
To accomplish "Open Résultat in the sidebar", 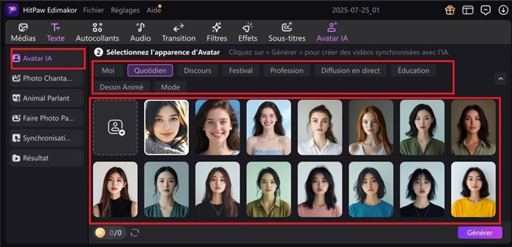I will 47,158.
